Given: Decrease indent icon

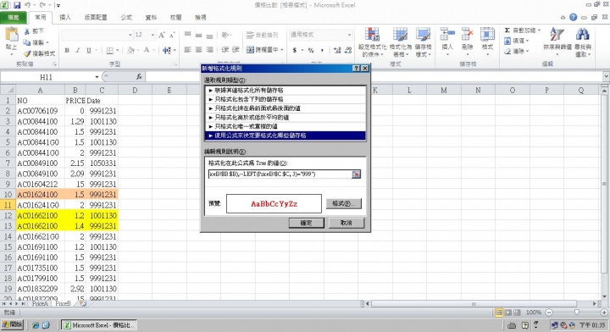Looking at the screenshot, I should (x=225, y=50).
